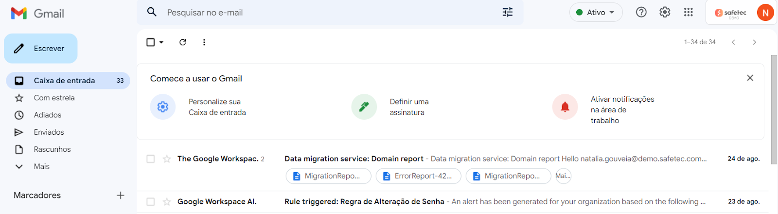Screen dimensions: 778x214
Task: Open the Ativo status dropdown
Action: pos(596,13)
